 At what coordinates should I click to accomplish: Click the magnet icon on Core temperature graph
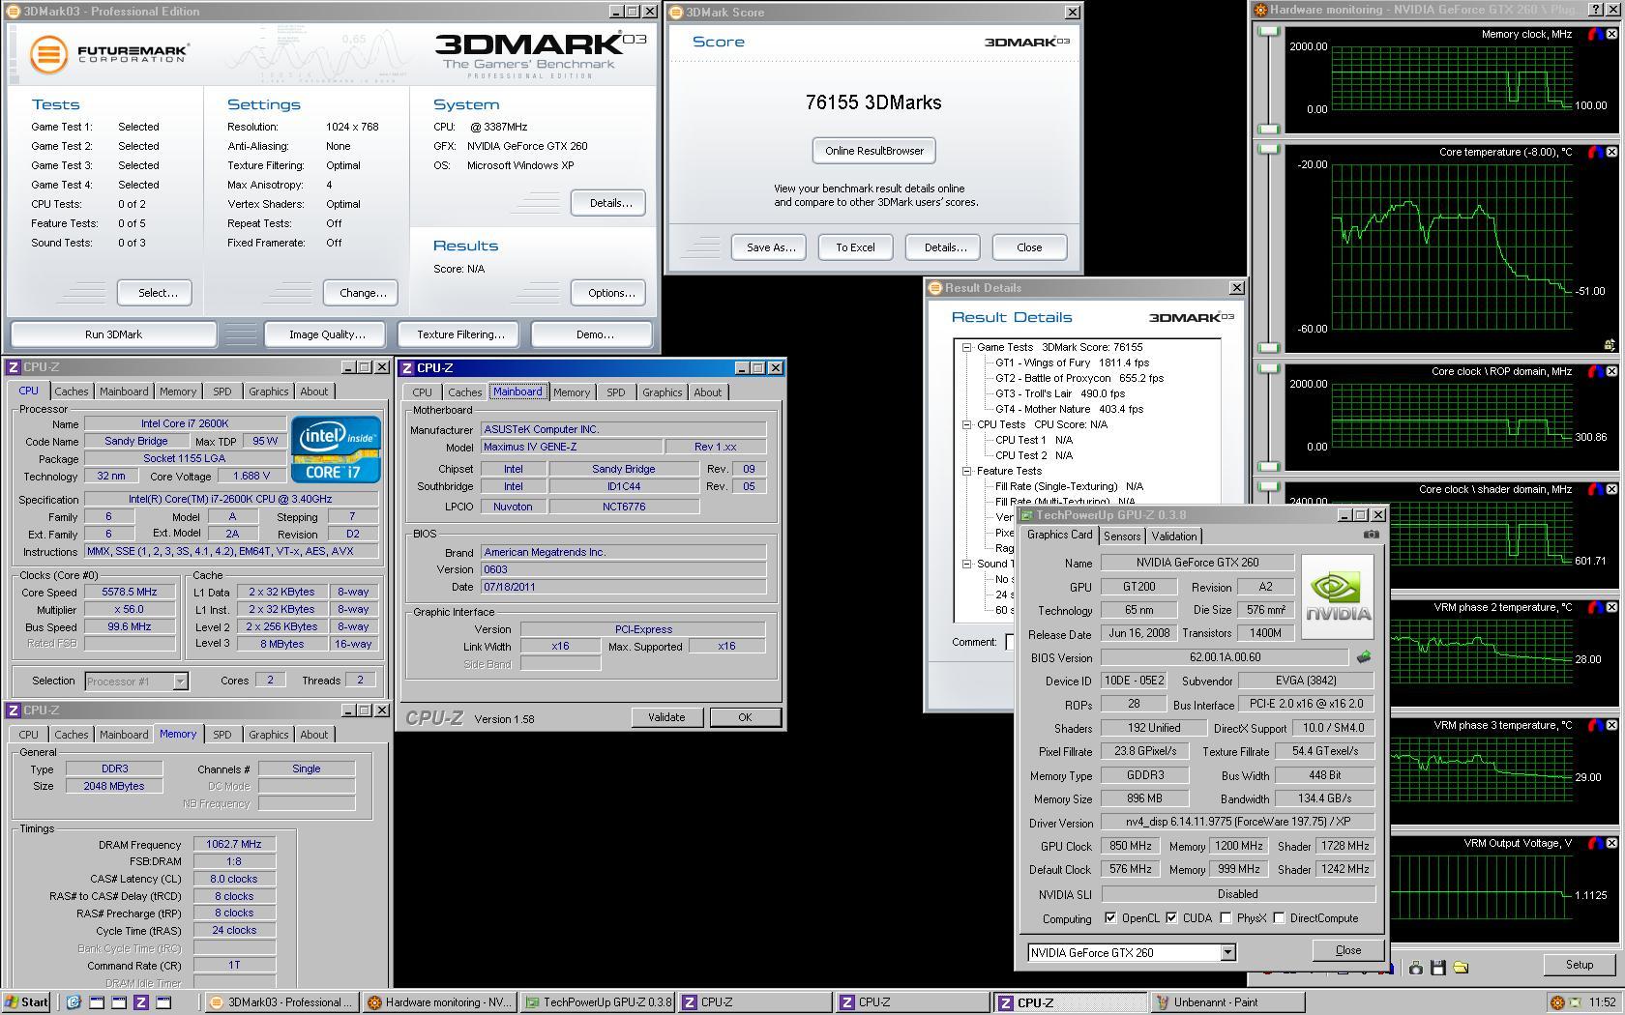pos(1595,152)
